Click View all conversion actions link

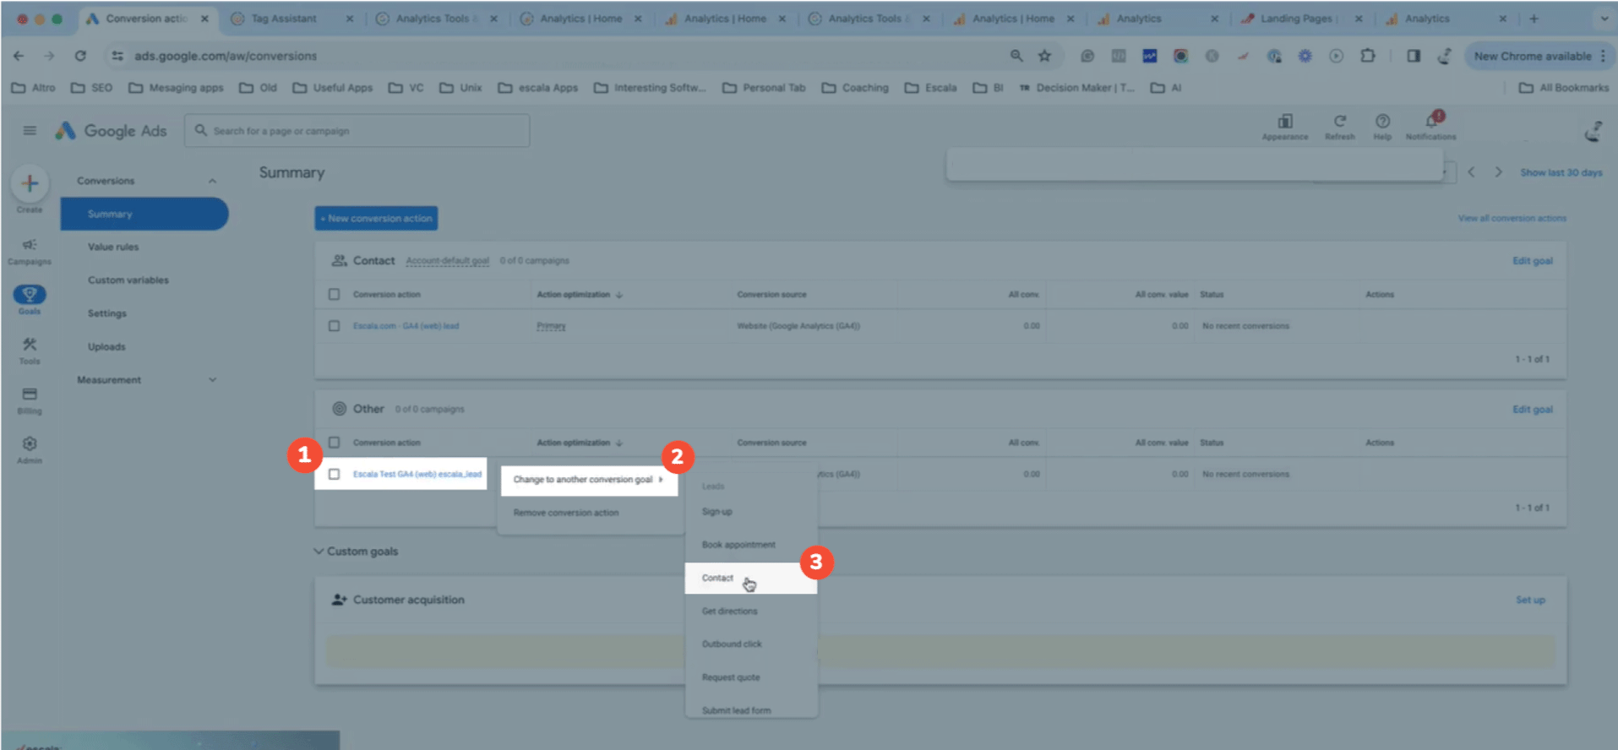[1512, 218]
